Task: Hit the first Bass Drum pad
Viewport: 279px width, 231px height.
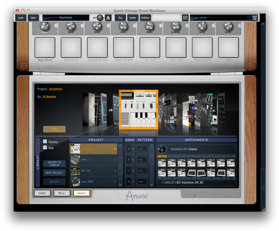Action: pyautogui.click(x=45, y=47)
